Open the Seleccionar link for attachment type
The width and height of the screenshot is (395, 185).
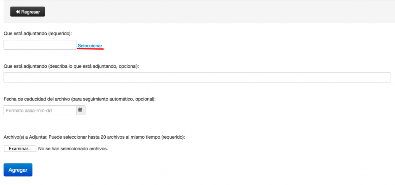(x=90, y=46)
